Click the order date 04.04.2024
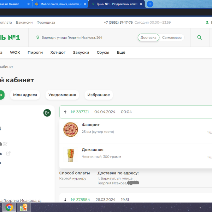The width and height of the screenshot is (212, 212). click(x=105, y=112)
